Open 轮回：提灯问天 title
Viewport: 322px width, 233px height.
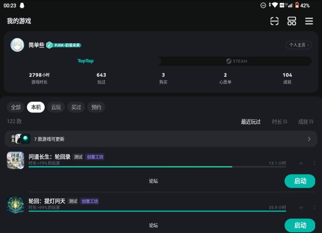[47, 201]
